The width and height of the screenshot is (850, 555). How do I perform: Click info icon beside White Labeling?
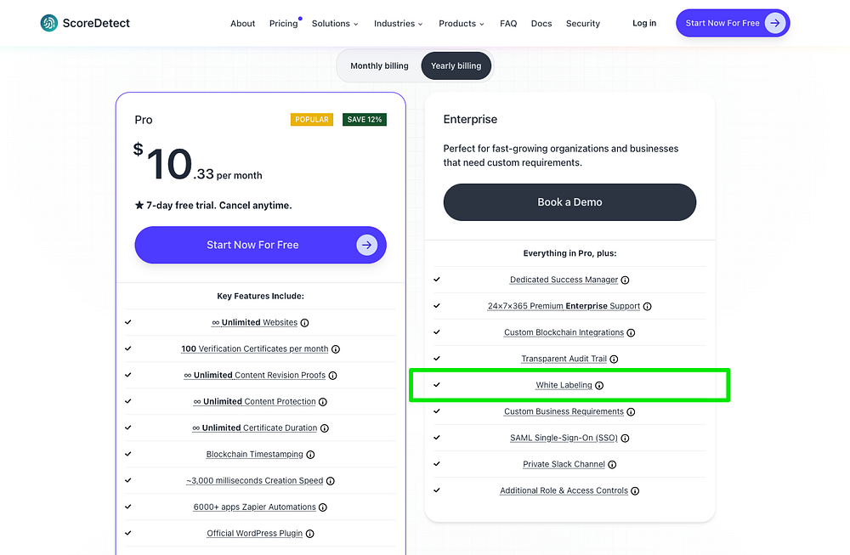pyautogui.click(x=599, y=385)
